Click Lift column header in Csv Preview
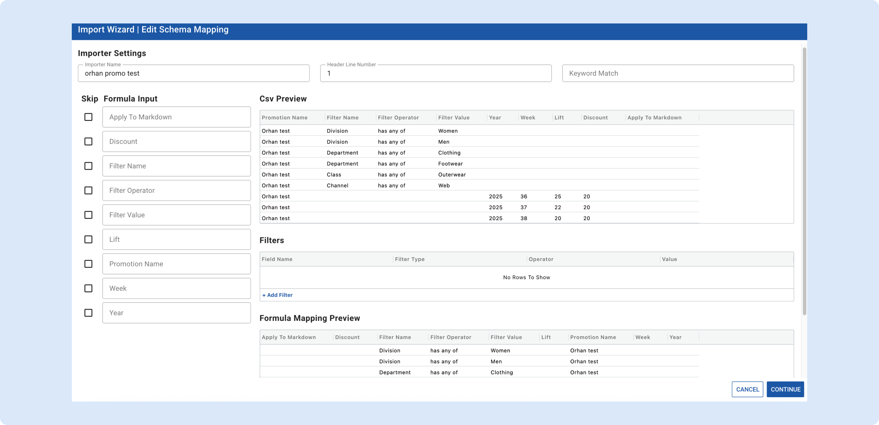Image resolution: width=879 pixels, height=425 pixels. pyautogui.click(x=559, y=118)
